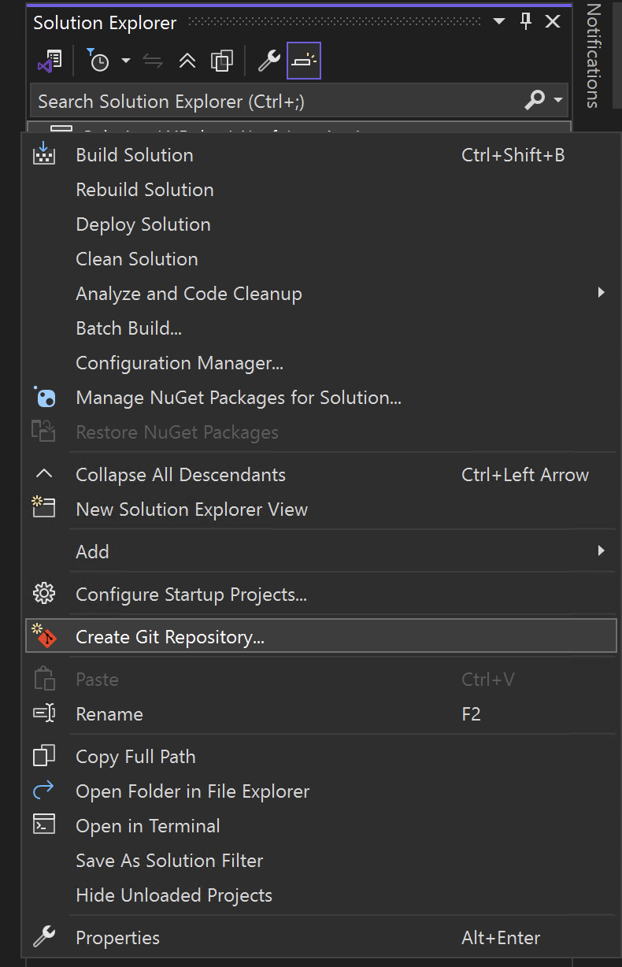Click the Sync with Active Document icon
The width and height of the screenshot is (622, 967).
[x=153, y=61]
